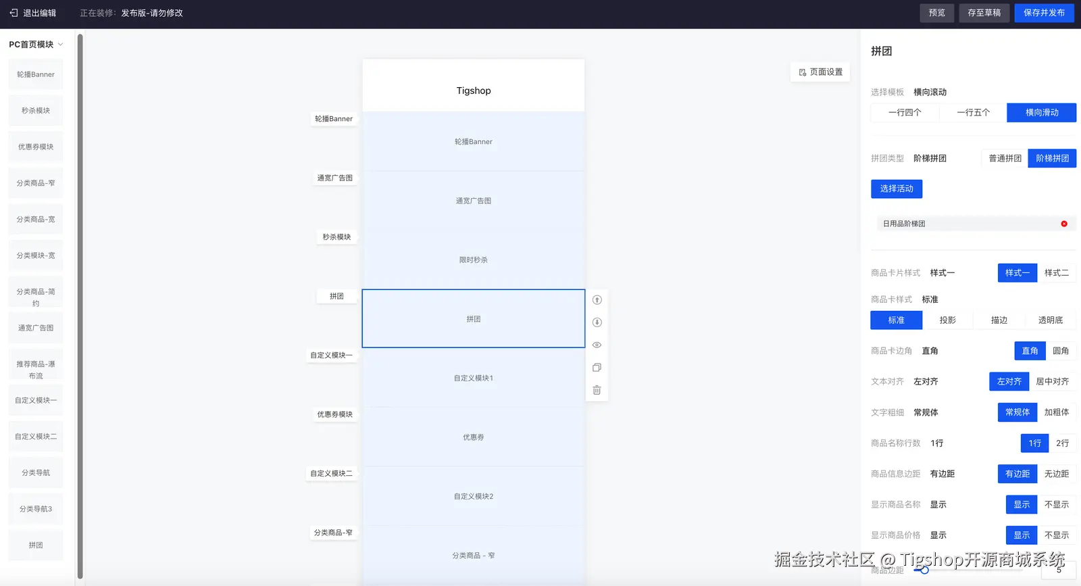Select 通宽广告图 block in canvas
Screen dimensions: 1081x586
473,201
